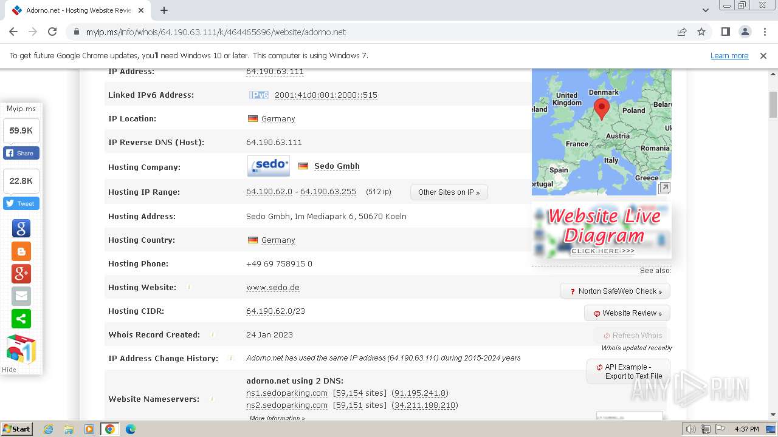Click the share page icon in address bar
The image size is (778, 437).
(x=682, y=32)
